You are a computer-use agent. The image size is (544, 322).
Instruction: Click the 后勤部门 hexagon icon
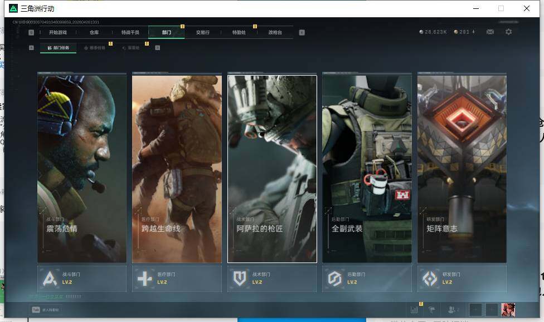tap(335, 279)
